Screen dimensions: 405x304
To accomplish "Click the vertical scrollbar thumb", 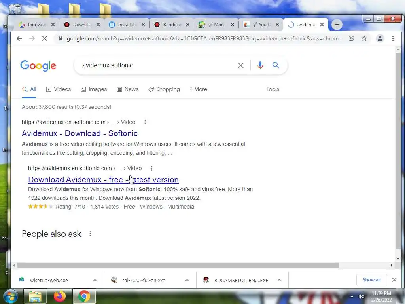I will 398,150.
